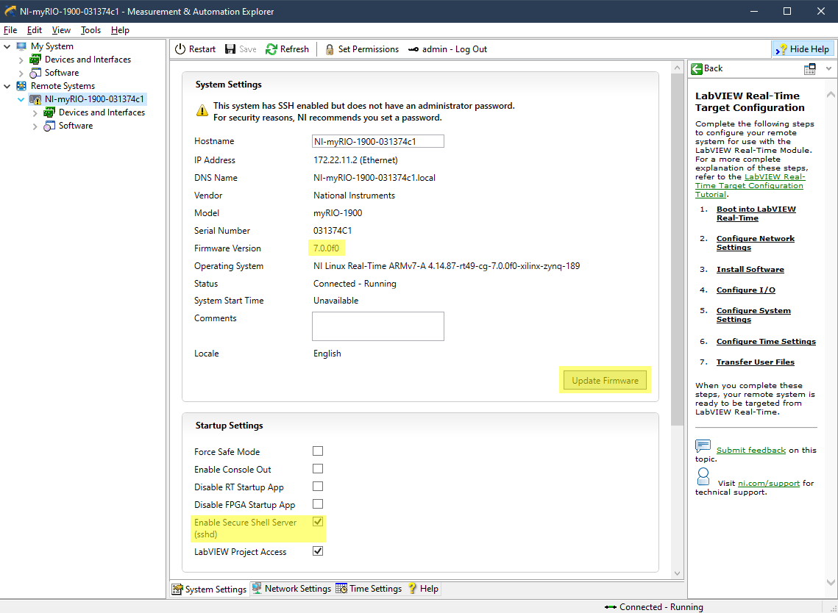Open the File menu
The width and height of the screenshot is (838, 613).
pos(10,30)
